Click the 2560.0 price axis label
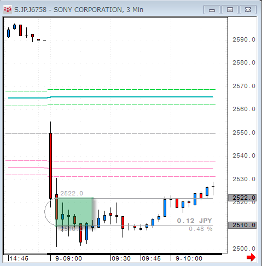The width and height of the screenshot is (262, 266). point(244,109)
